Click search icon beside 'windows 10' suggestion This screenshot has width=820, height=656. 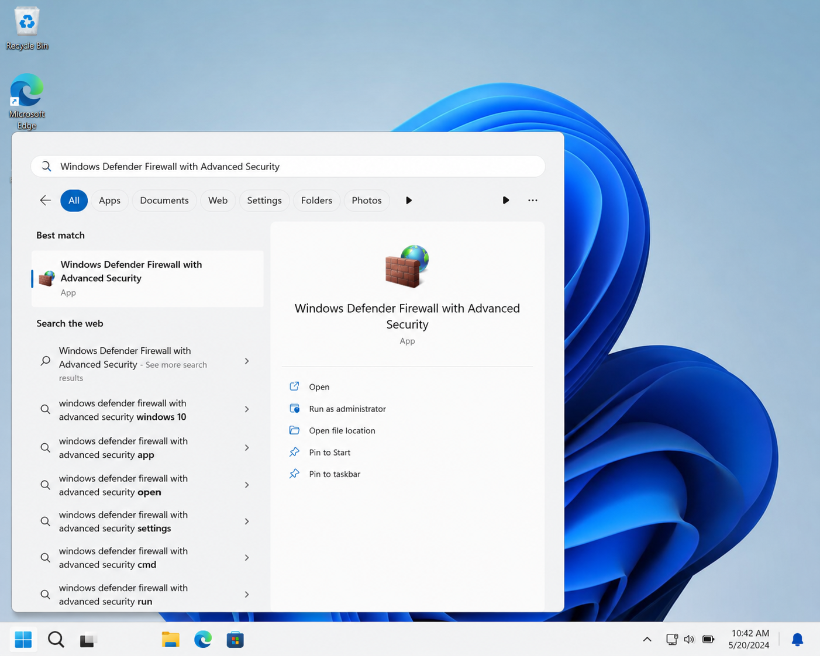pos(45,409)
